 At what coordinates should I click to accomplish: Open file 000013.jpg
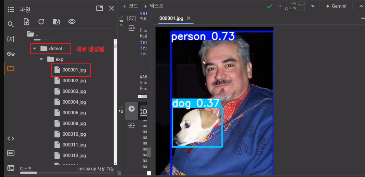coord(70,155)
